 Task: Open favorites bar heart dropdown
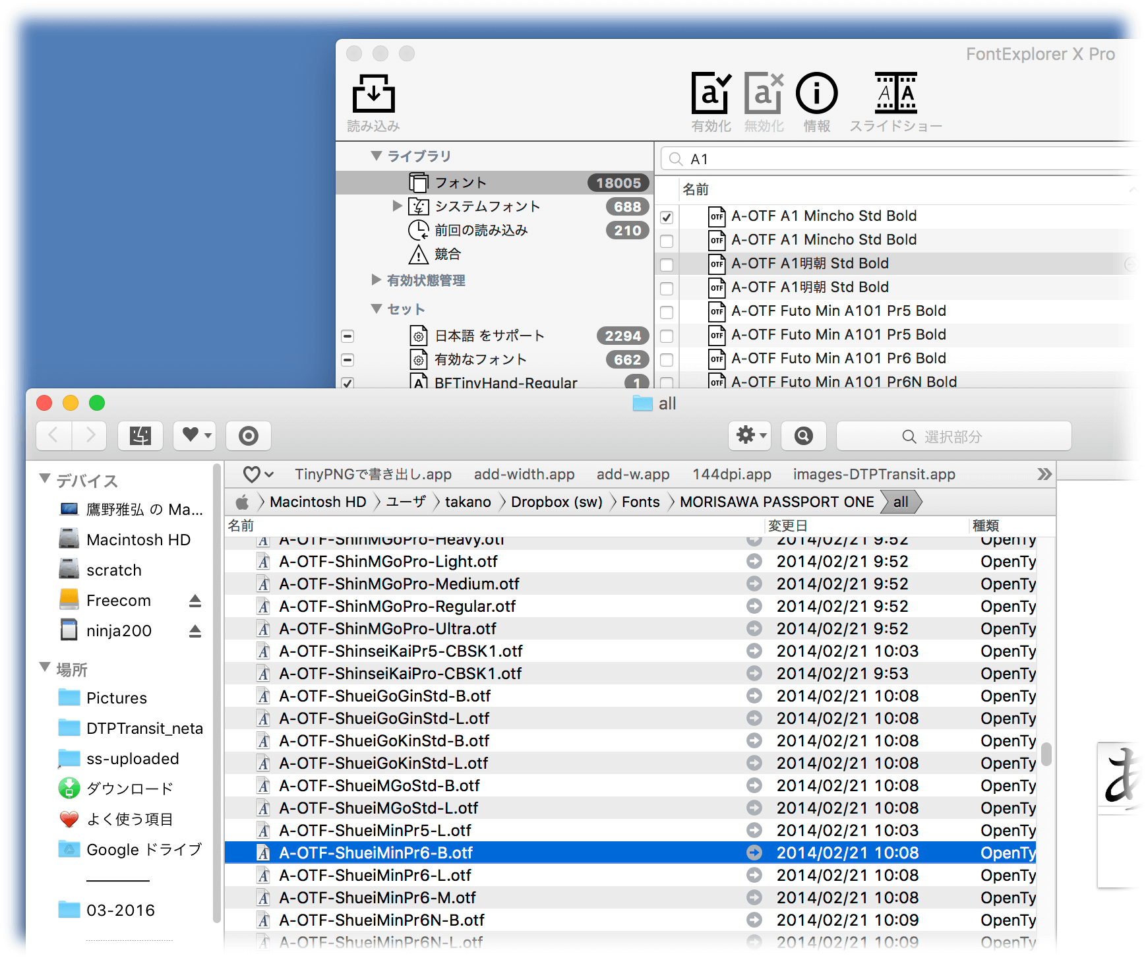[x=258, y=474]
